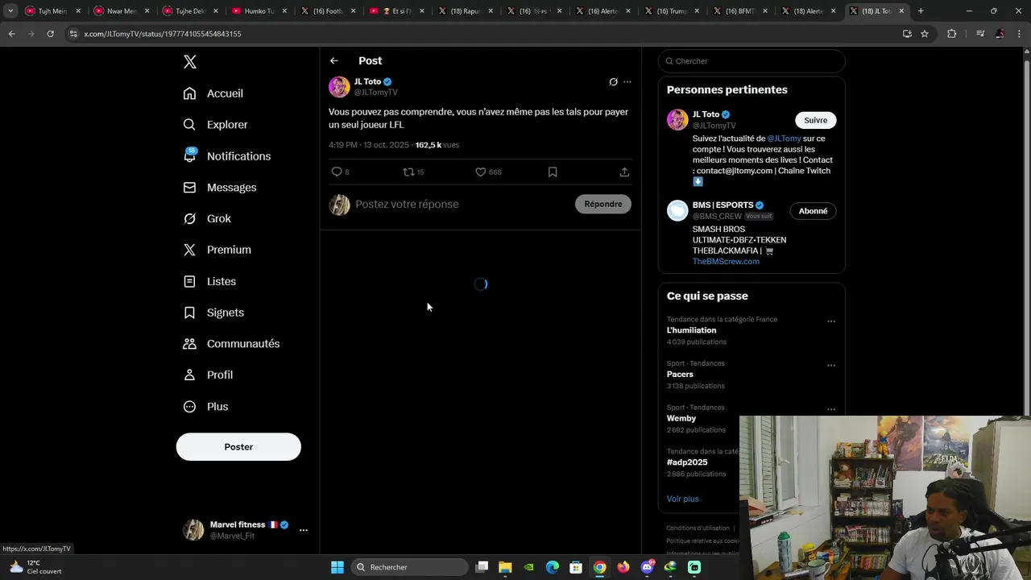This screenshot has height=580, width=1031.
Task: Open the tab search dropdown arrow
Action: (x=10, y=11)
